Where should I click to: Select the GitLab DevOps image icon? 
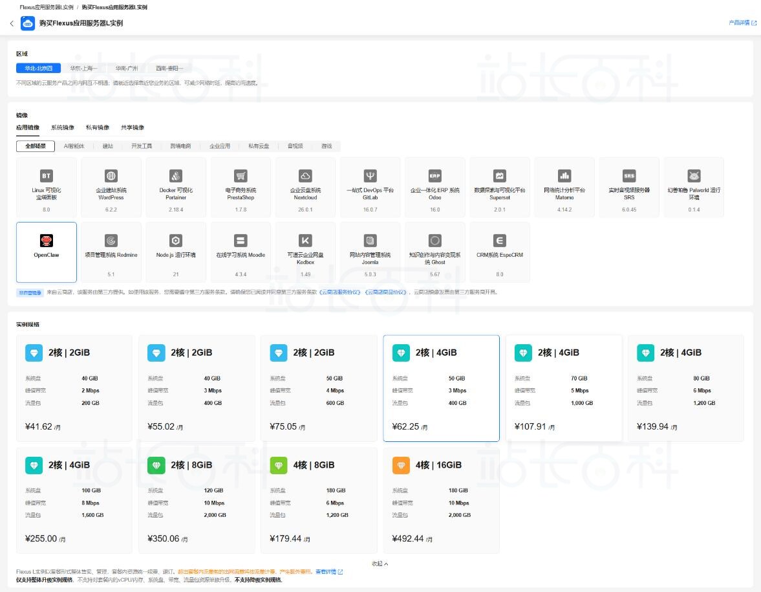(x=370, y=176)
